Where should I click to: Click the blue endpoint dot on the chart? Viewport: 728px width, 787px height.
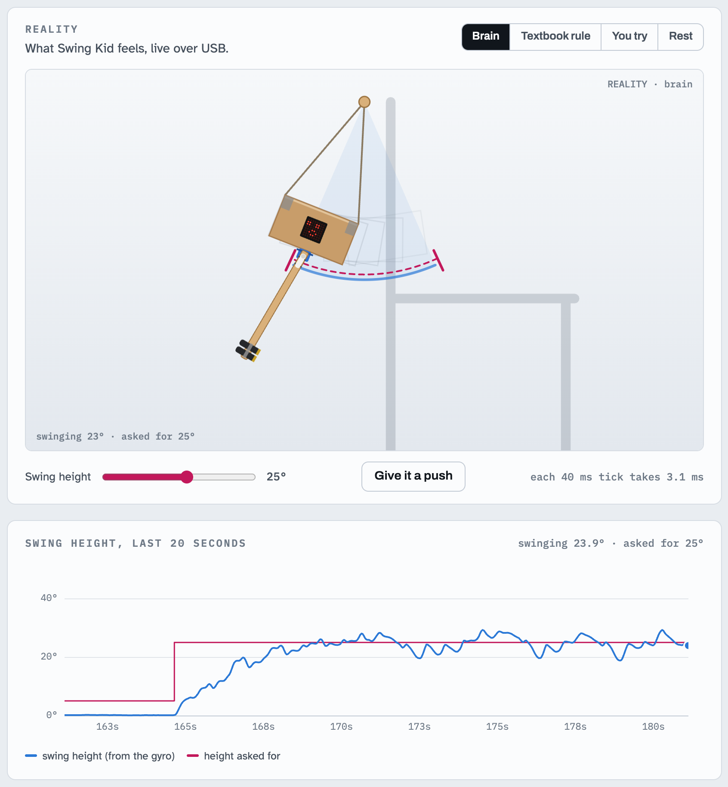688,645
